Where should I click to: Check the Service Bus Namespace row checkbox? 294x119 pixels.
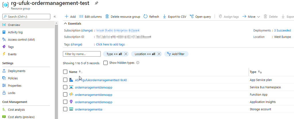pyautogui.click(x=65, y=87)
